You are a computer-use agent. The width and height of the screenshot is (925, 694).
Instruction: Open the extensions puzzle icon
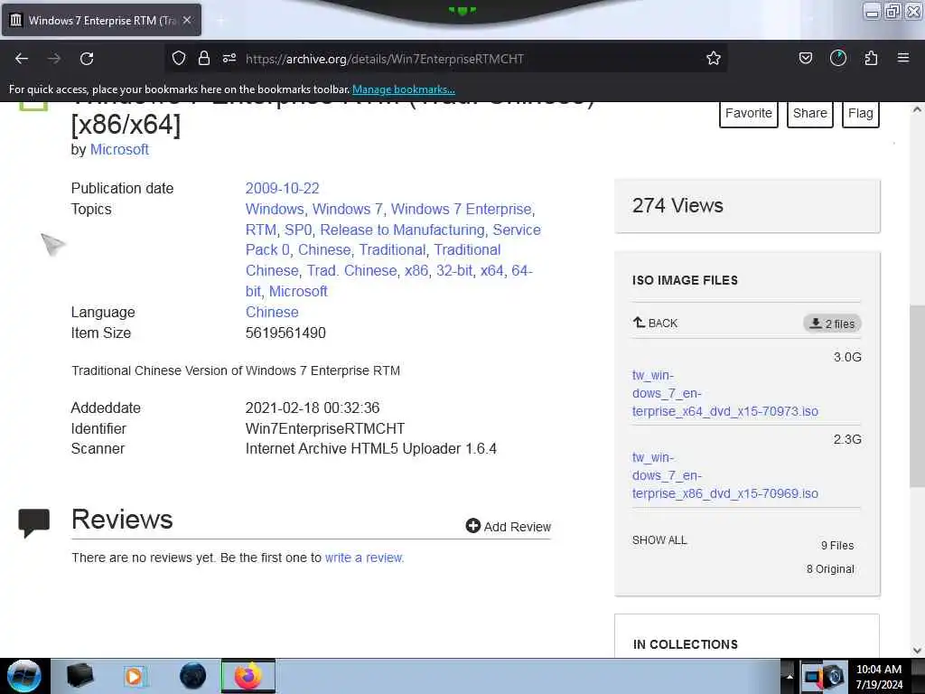(871, 58)
